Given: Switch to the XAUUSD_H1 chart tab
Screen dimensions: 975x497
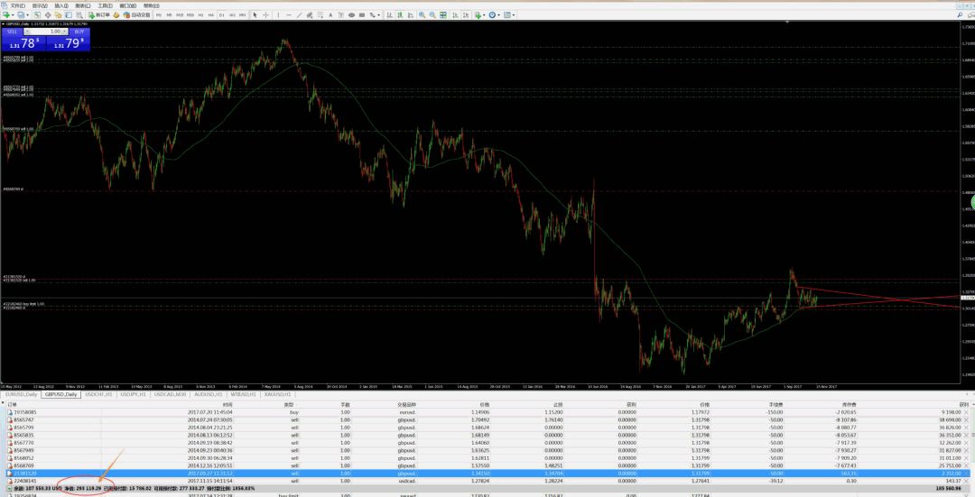Looking at the screenshot, I should point(277,394).
